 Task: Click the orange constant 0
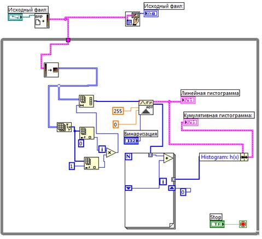115,124
